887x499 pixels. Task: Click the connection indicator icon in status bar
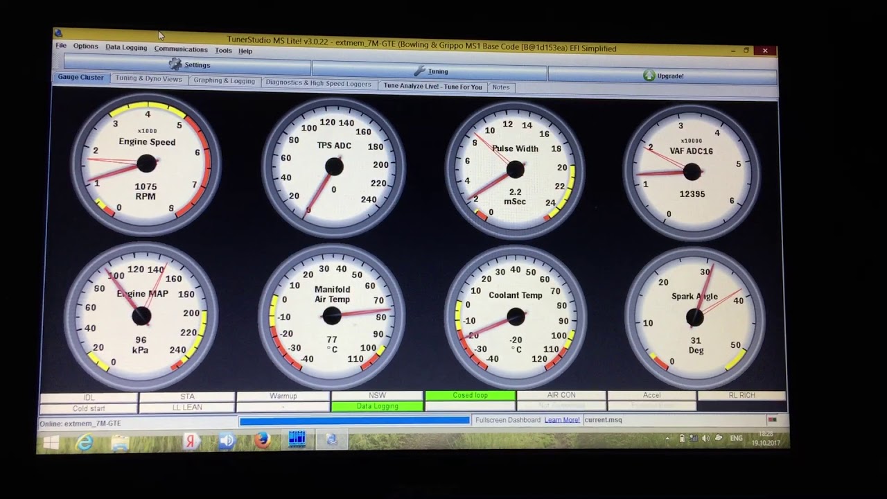point(772,420)
